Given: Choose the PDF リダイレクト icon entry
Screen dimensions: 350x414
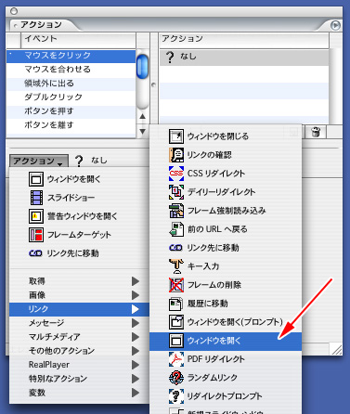Looking at the screenshot, I should coord(176,359).
